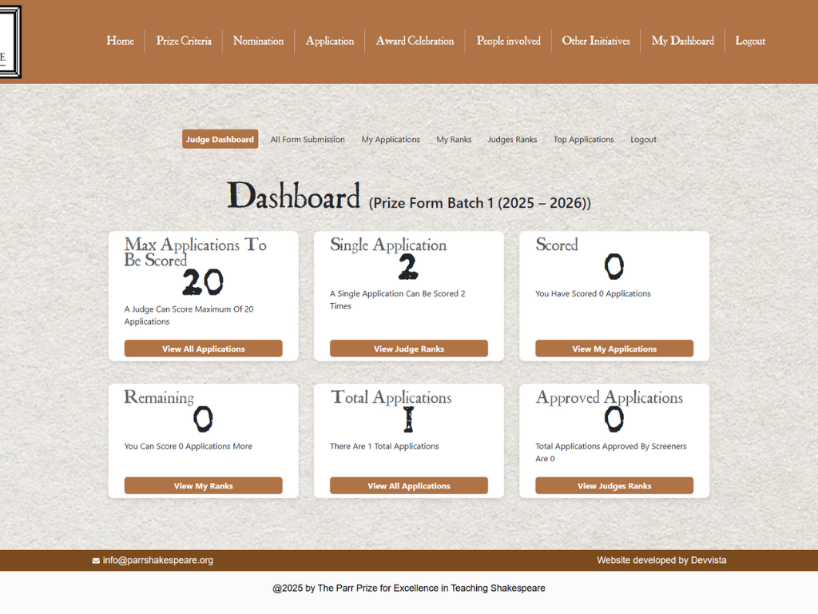Click View Judge Ranks in Single Application card
Viewport: 818px width, 614px height.
[x=408, y=349]
